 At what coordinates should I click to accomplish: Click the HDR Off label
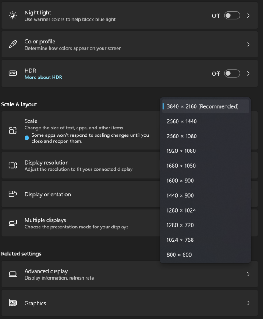(x=216, y=74)
